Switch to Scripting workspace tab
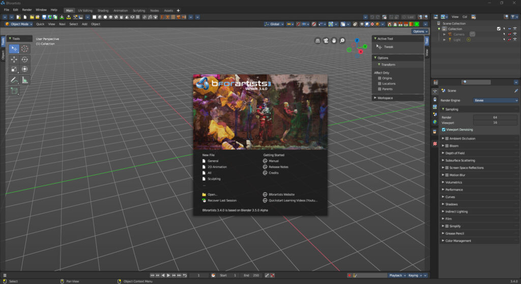This screenshot has width=521, height=284. point(139,11)
